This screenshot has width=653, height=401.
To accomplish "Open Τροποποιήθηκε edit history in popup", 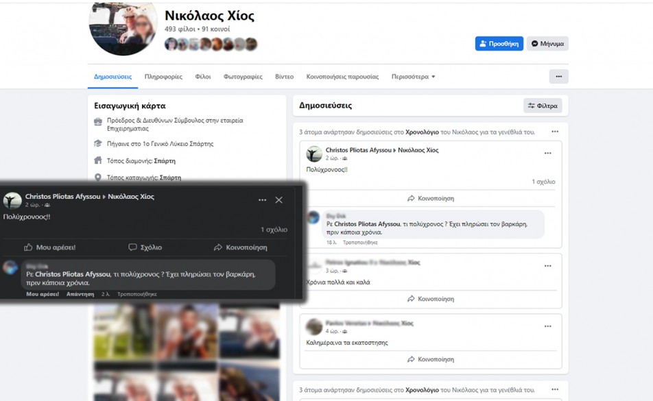I will [x=137, y=294].
